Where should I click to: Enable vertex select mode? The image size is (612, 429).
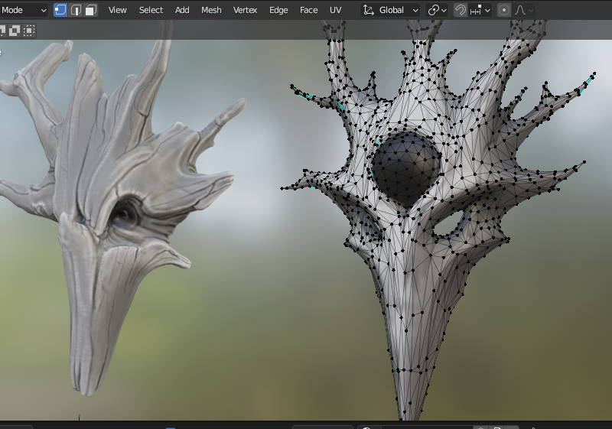point(60,10)
